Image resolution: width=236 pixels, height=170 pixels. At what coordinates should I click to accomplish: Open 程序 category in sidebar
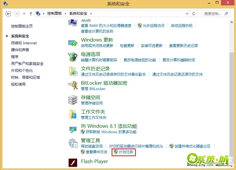tap(15, 57)
